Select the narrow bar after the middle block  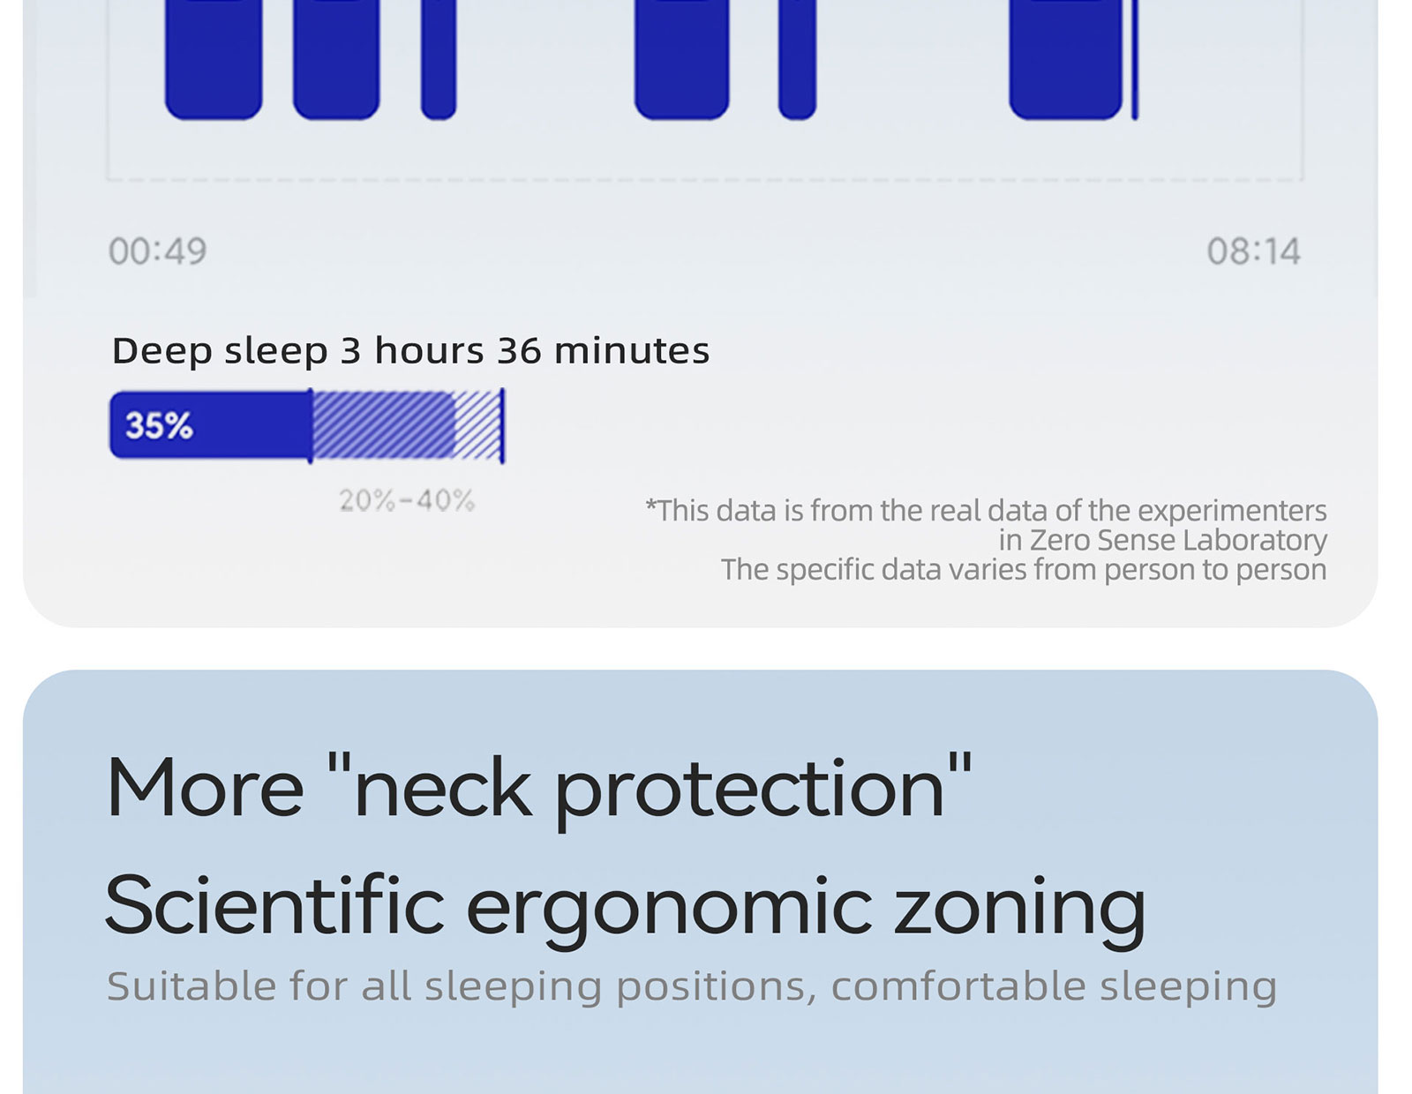(797, 59)
